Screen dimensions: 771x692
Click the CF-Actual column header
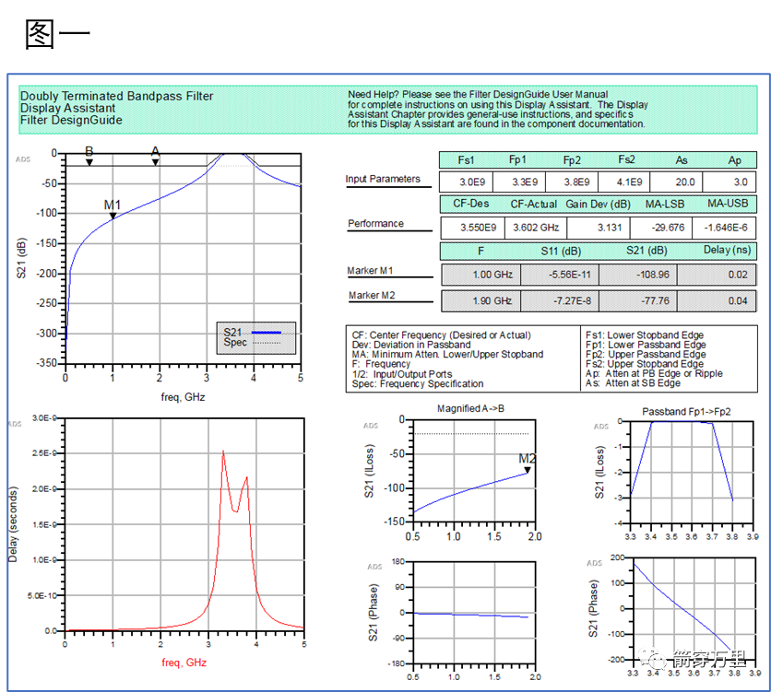click(x=533, y=205)
